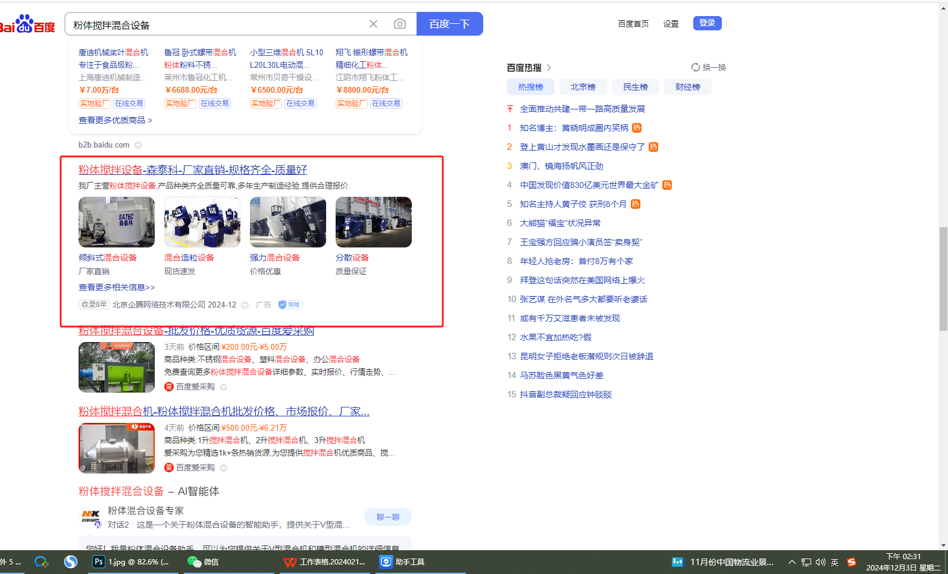Click the 倾斜式混合设备 product thumbnail
Image resolution: width=948 pixels, height=574 pixels.
(x=117, y=222)
